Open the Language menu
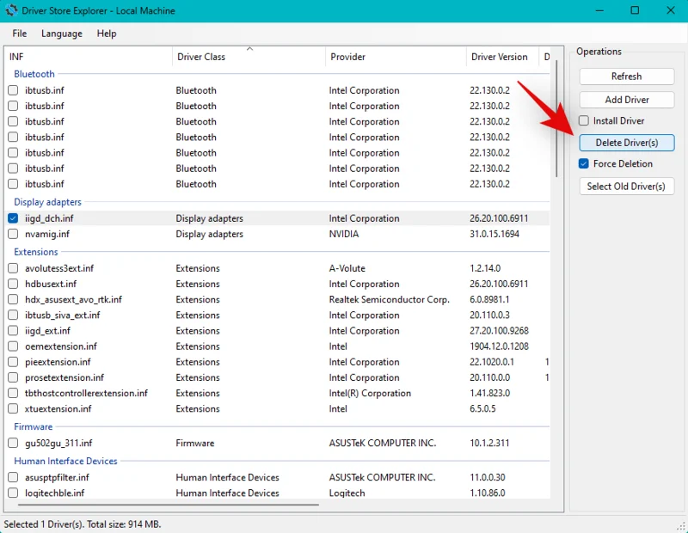The height and width of the screenshot is (533, 688). tap(61, 34)
